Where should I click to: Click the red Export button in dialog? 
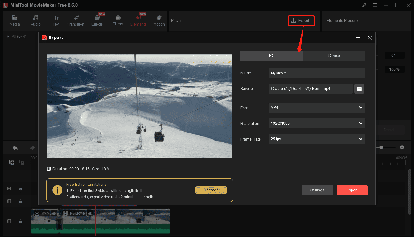pos(352,190)
